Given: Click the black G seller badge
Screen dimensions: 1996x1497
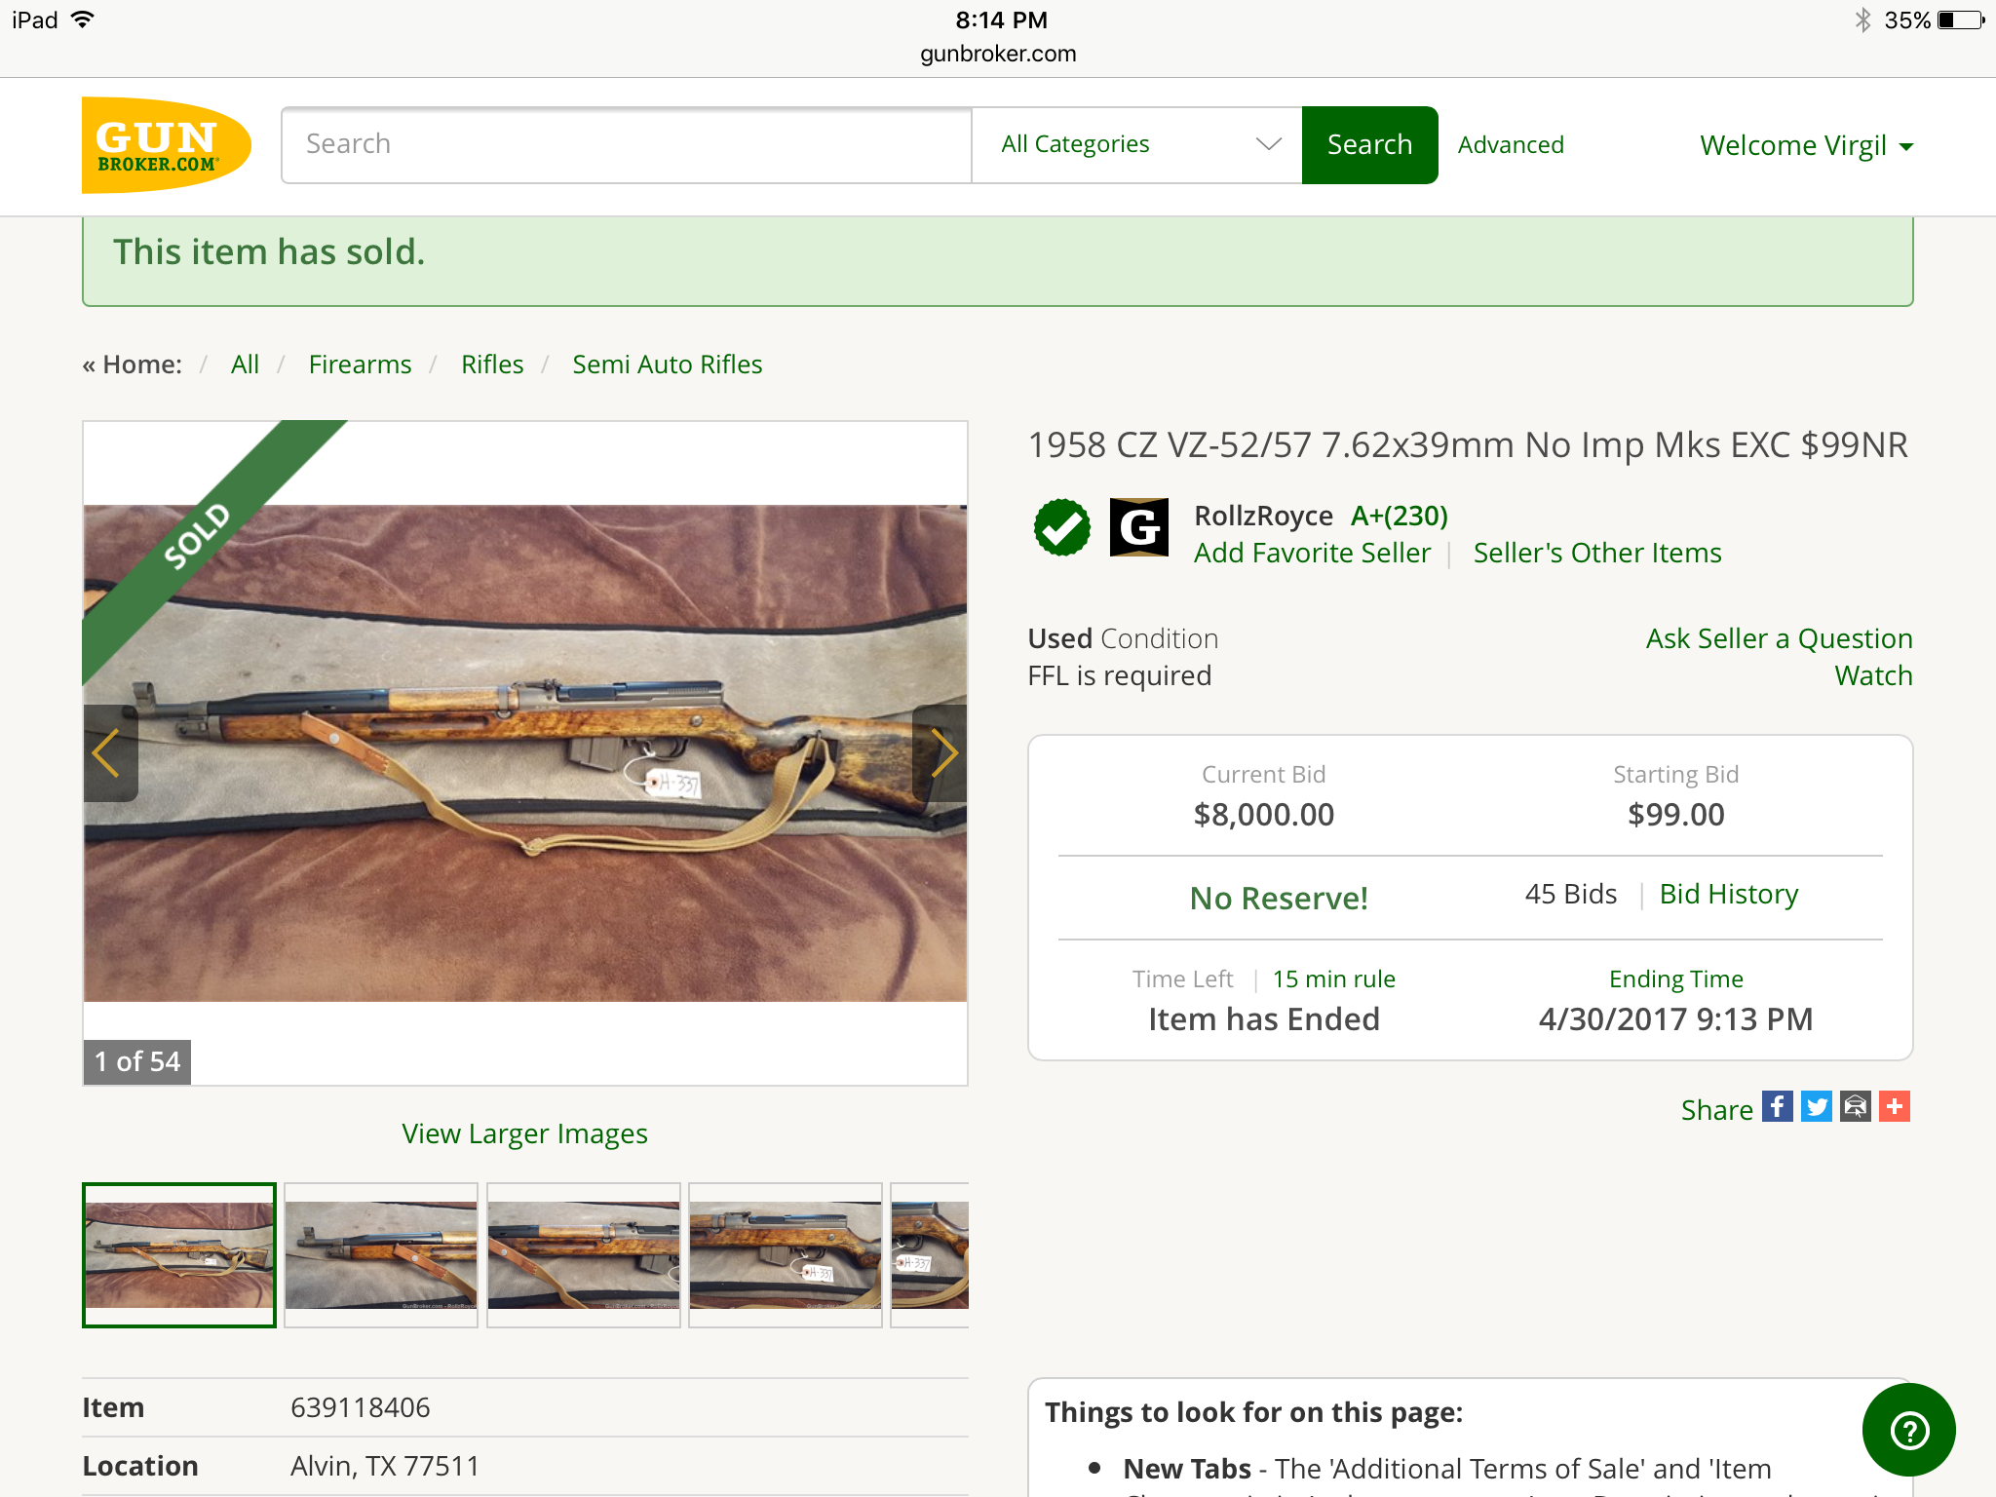Looking at the screenshot, I should [1138, 527].
